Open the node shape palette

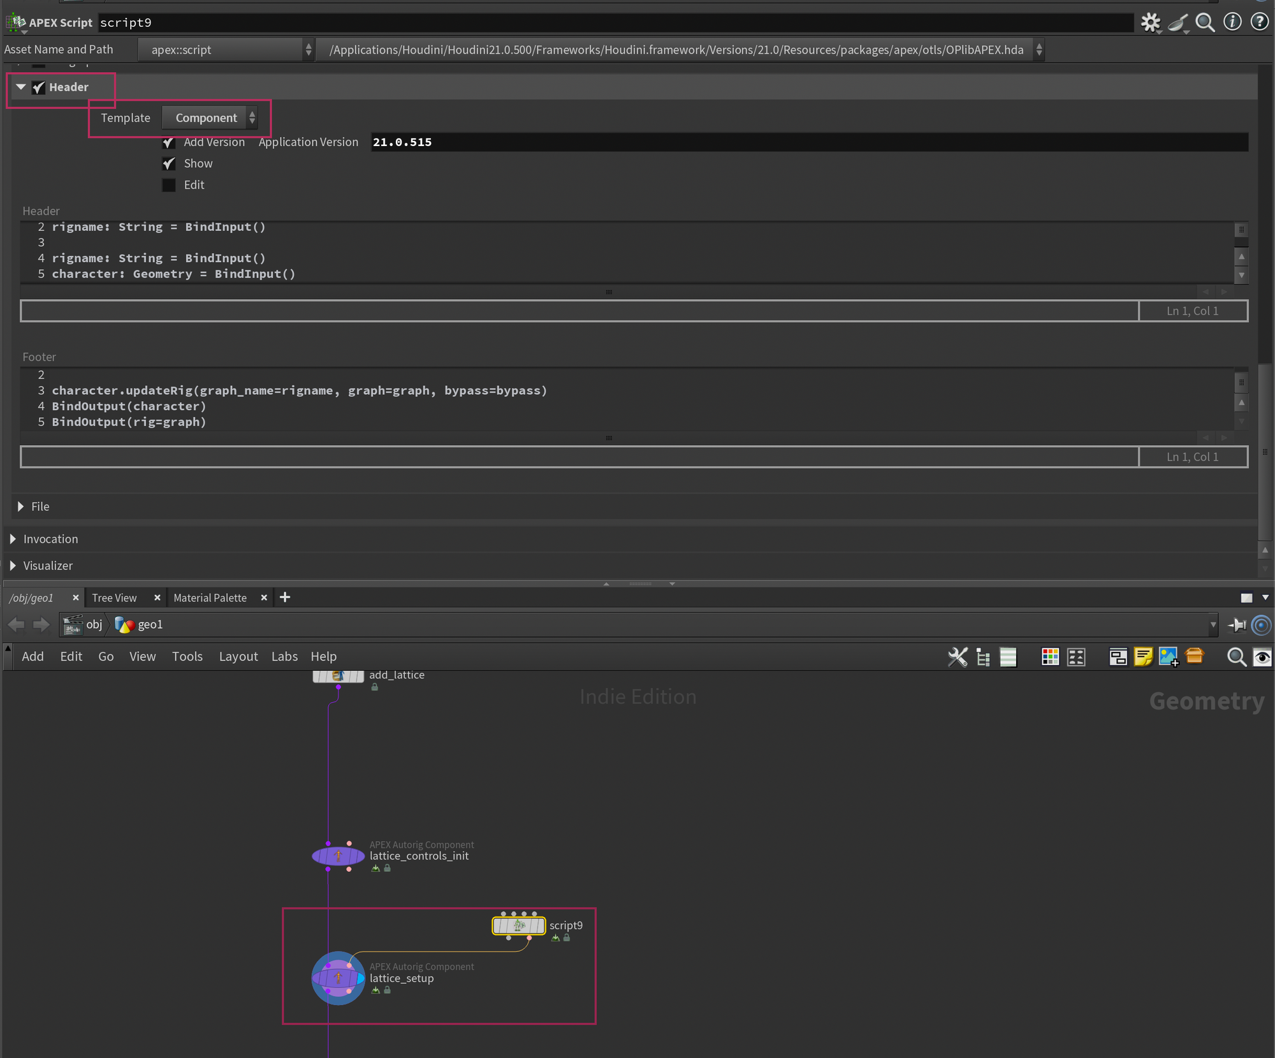pyautogui.click(x=1076, y=657)
